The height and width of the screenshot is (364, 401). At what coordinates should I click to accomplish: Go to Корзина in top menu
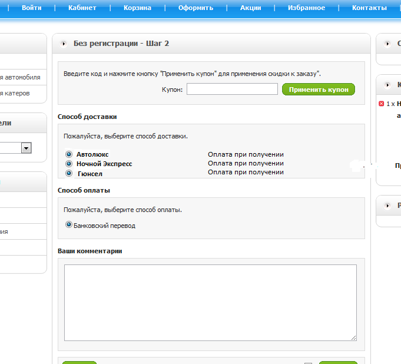click(137, 8)
